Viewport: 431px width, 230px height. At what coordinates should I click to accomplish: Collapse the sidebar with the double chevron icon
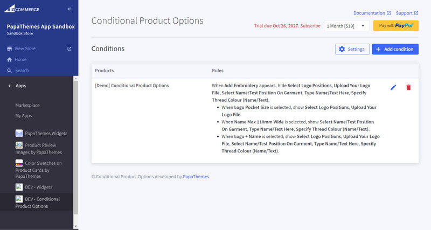69,9
